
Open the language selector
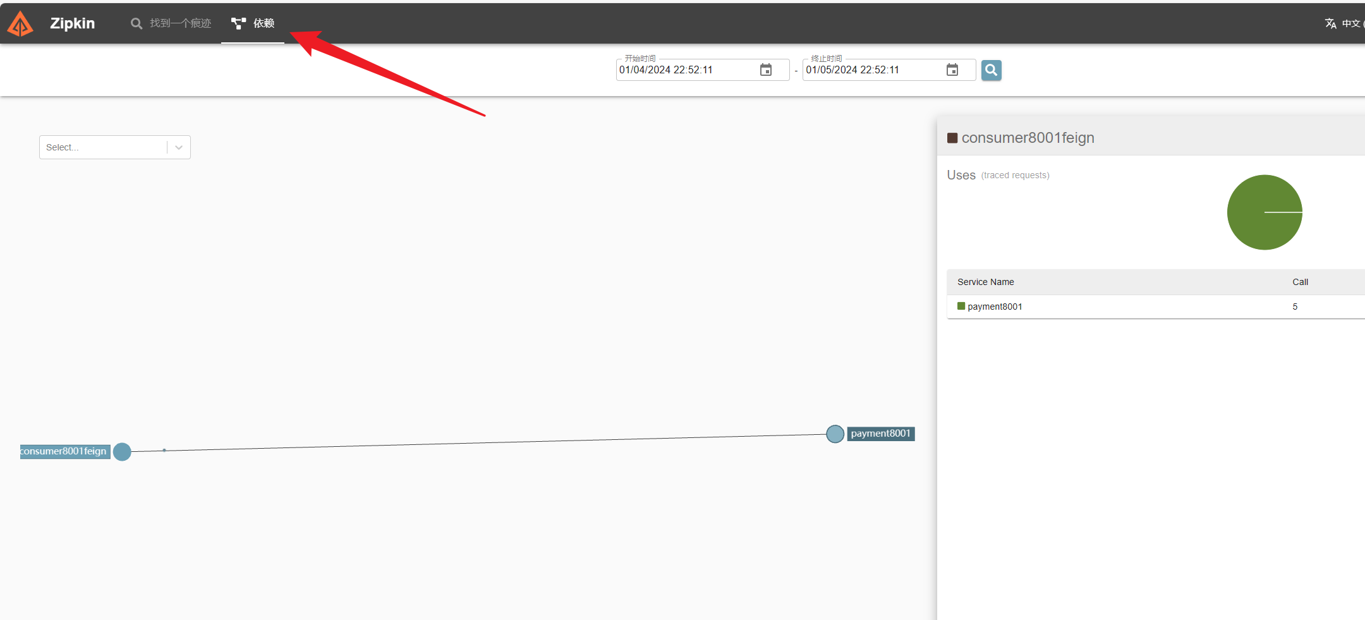pos(1350,23)
